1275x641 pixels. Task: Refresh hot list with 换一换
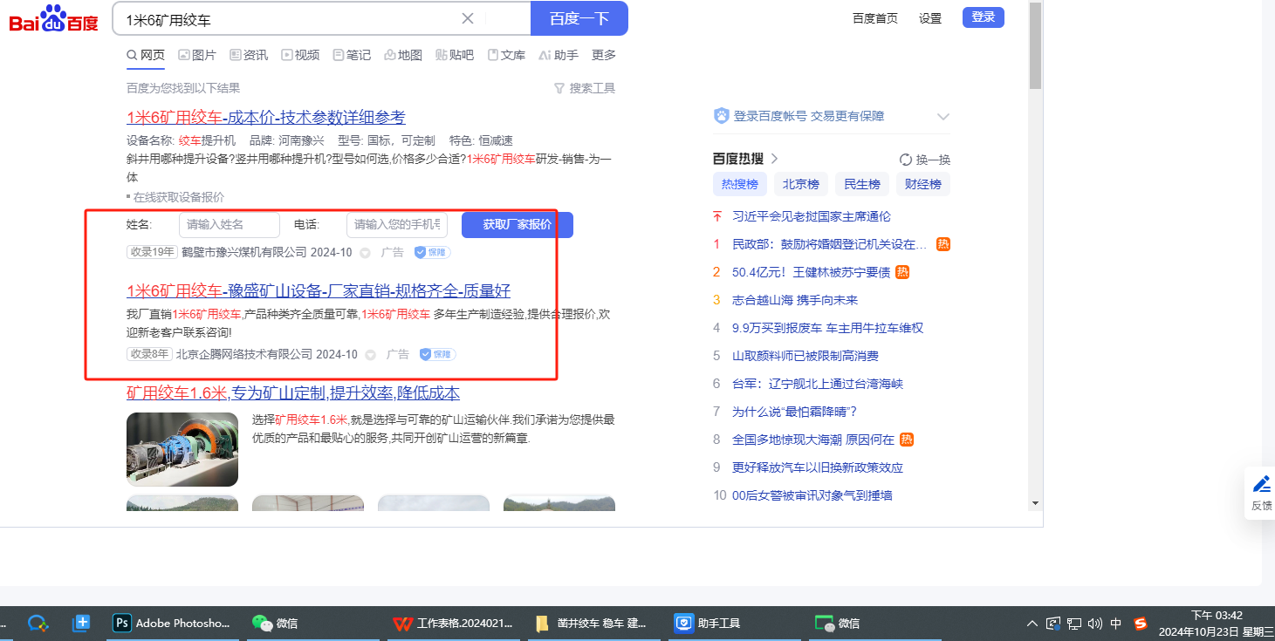925,160
